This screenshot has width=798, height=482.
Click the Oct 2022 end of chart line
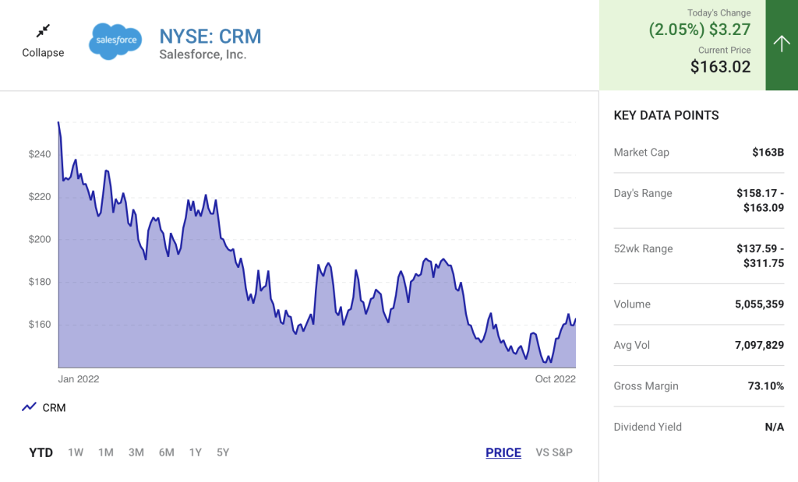pyautogui.click(x=575, y=319)
